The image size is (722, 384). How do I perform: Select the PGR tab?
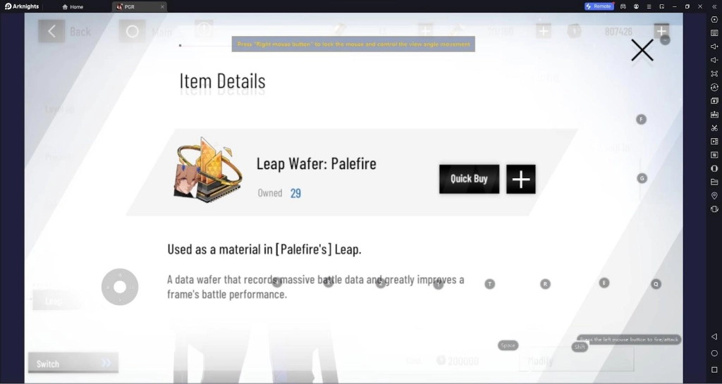[140, 7]
